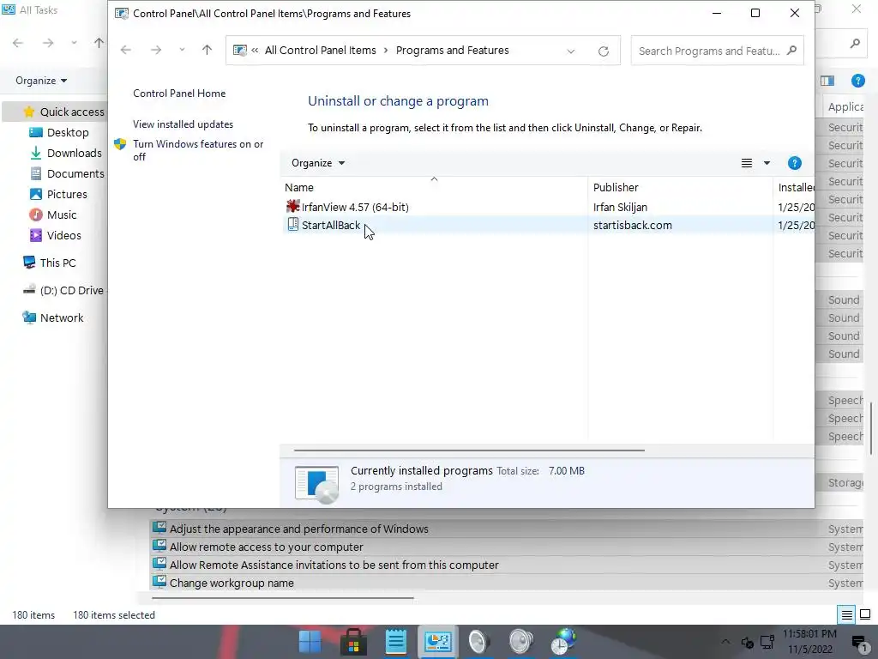This screenshot has width=878, height=659.
Task: Open recent locations dropdown in All Tasks
Action: [74, 43]
